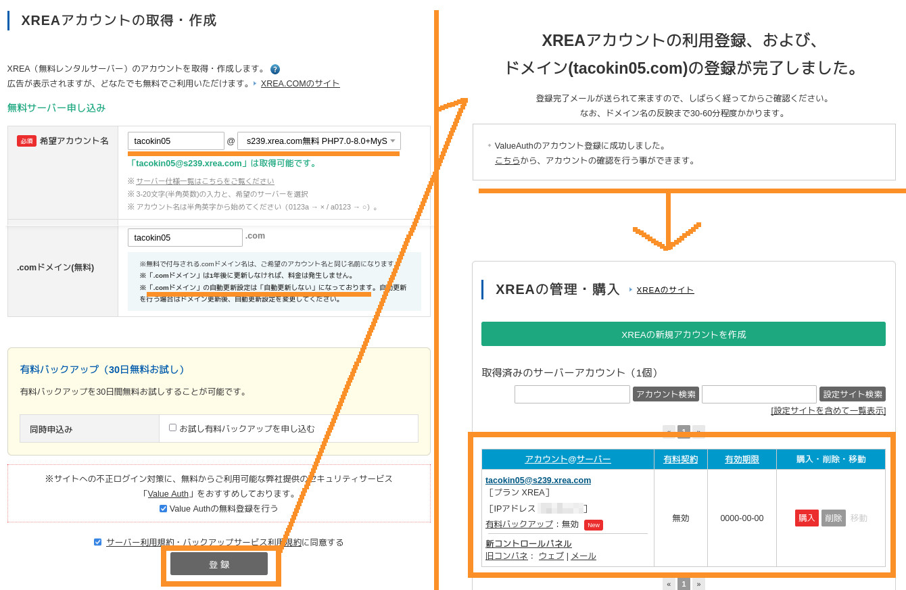This screenshot has width=906, height=590.
Task: Click the アカウント検索 button
Action: pos(666,394)
